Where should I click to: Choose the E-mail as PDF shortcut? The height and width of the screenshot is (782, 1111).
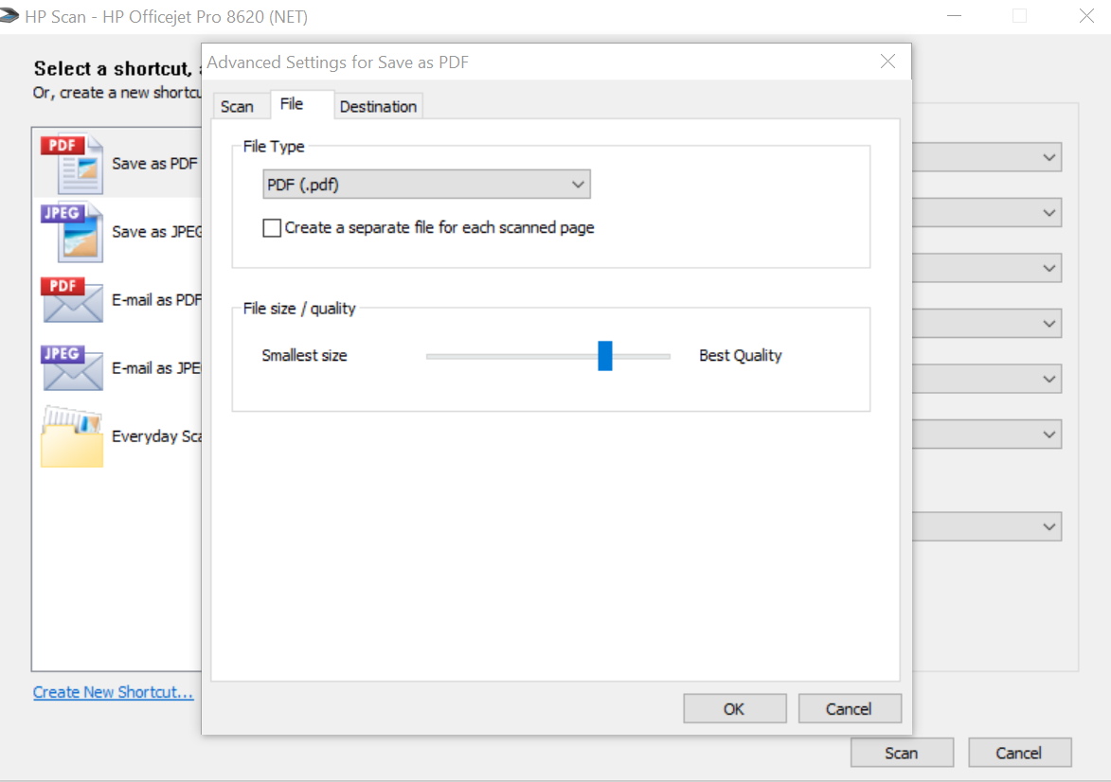[x=71, y=298]
